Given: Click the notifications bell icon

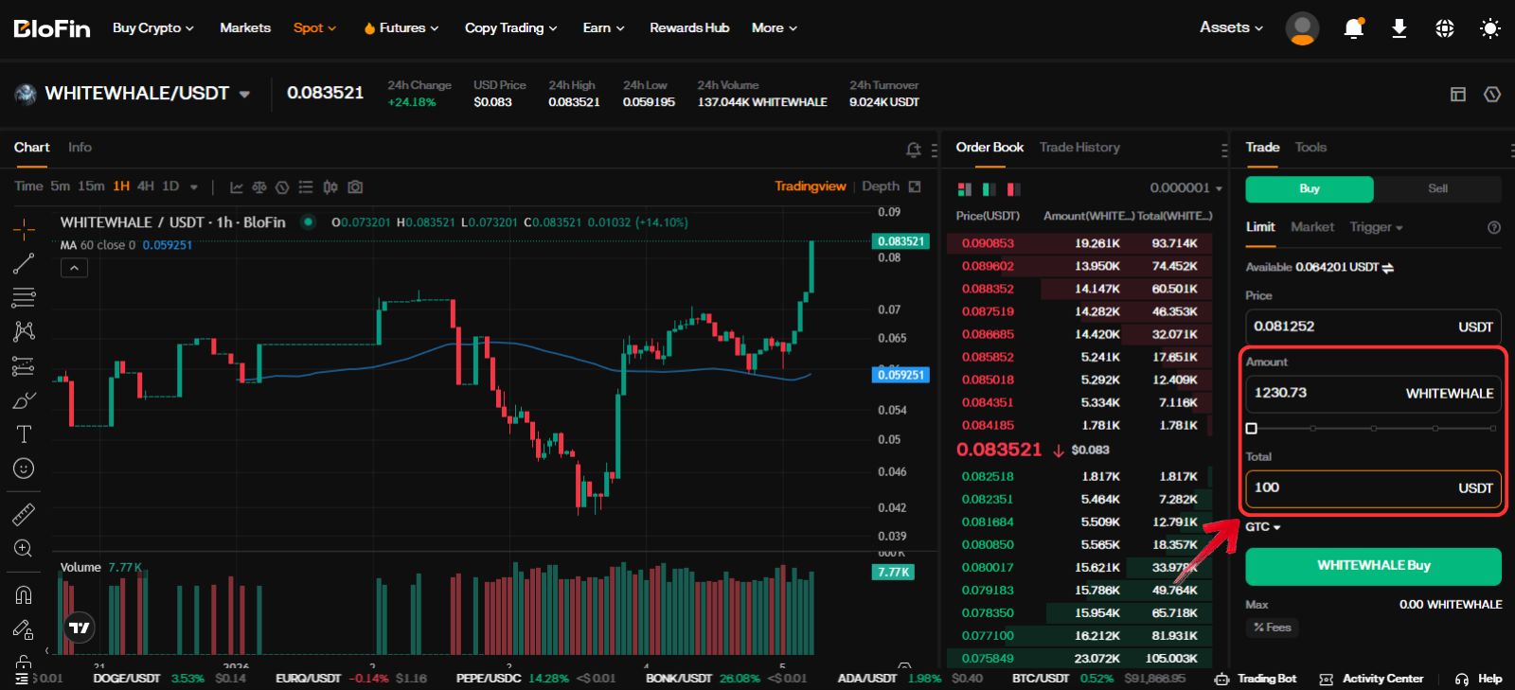Looking at the screenshot, I should coord(1353,28).
